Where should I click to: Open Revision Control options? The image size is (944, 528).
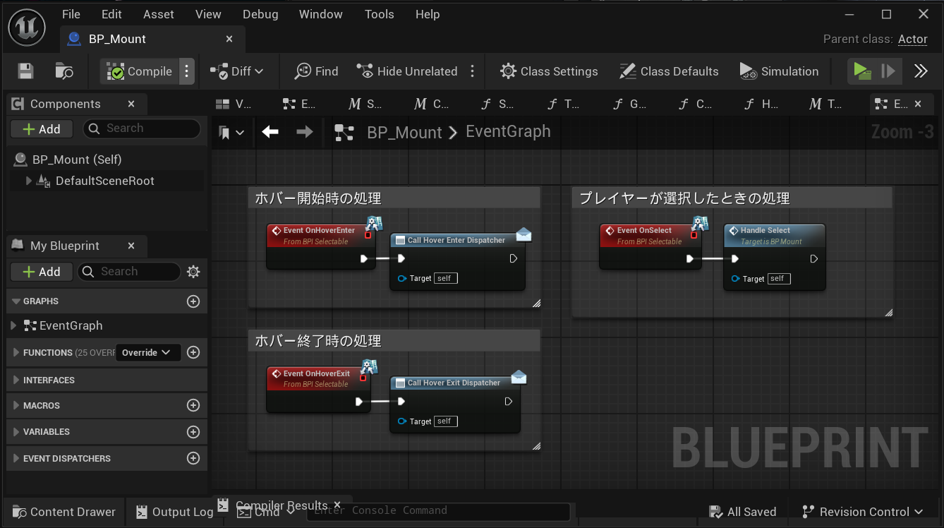[861, 512]
